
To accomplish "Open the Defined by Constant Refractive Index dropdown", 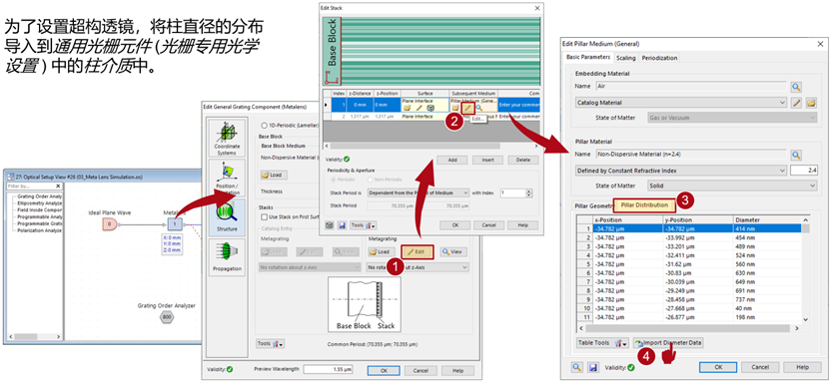I will (x=681, y=171).
